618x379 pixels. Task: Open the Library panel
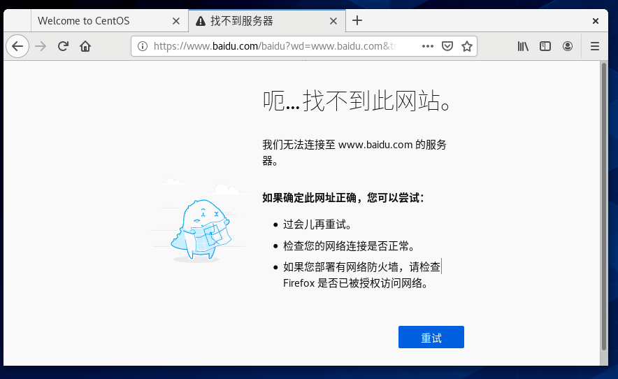coord(523,46)
